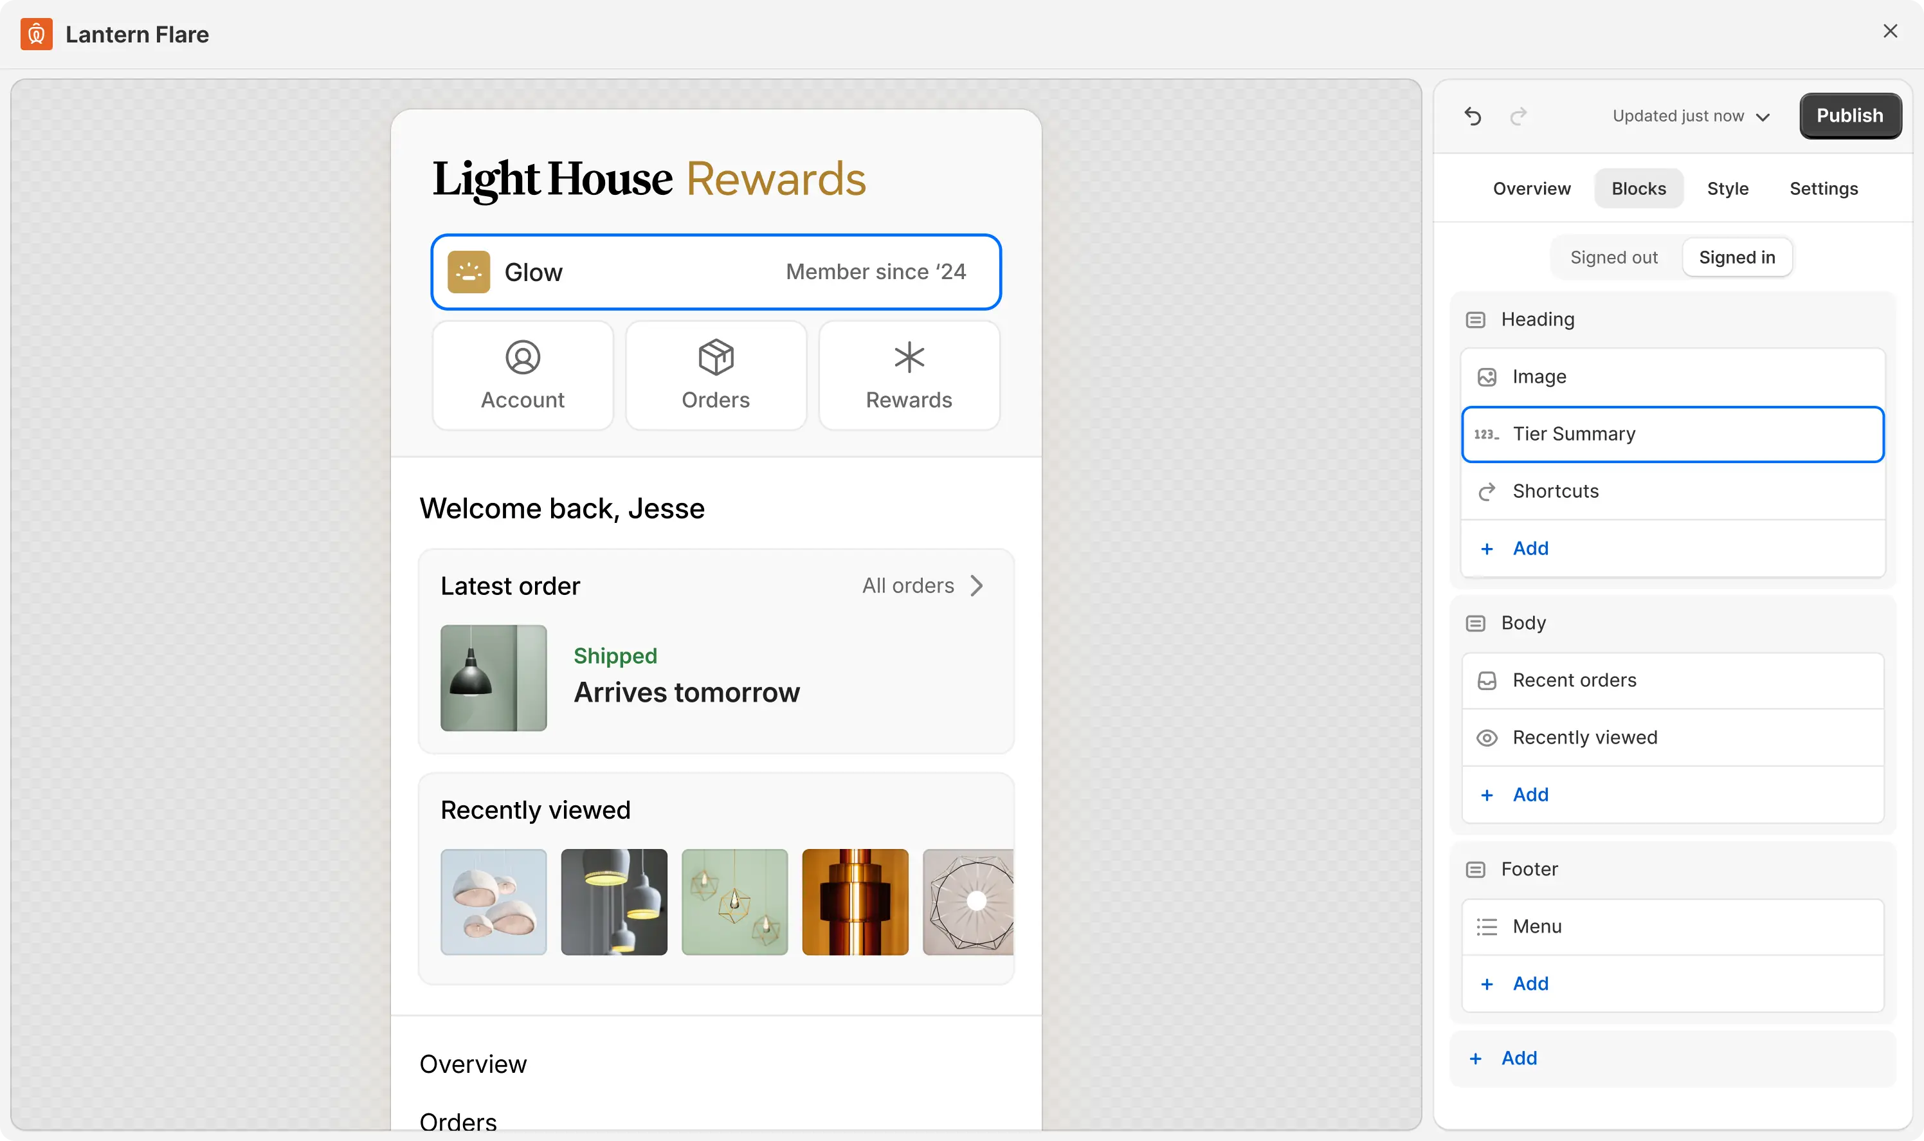The width and height of the screenshot is (1924, 1141).
Task: Click the Rewards asterisk icon in the preview
Action: pos(908,357)
